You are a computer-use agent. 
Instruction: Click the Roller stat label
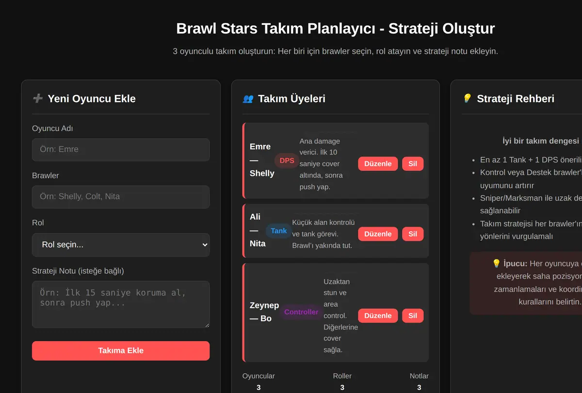[x=342, y=376]
